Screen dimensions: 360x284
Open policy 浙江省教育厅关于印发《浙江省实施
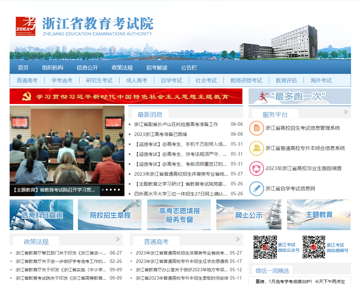coord(61,270)
